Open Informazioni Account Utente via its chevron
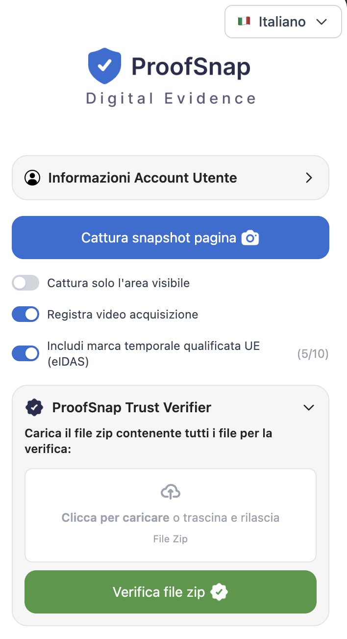Viewport: 347px width, 639px height. (309, 178)
